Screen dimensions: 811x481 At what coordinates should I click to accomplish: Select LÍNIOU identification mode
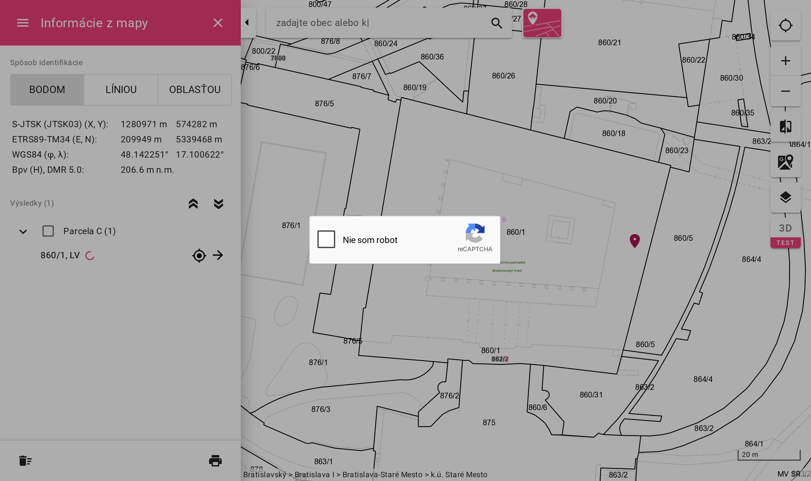[121, 90]
